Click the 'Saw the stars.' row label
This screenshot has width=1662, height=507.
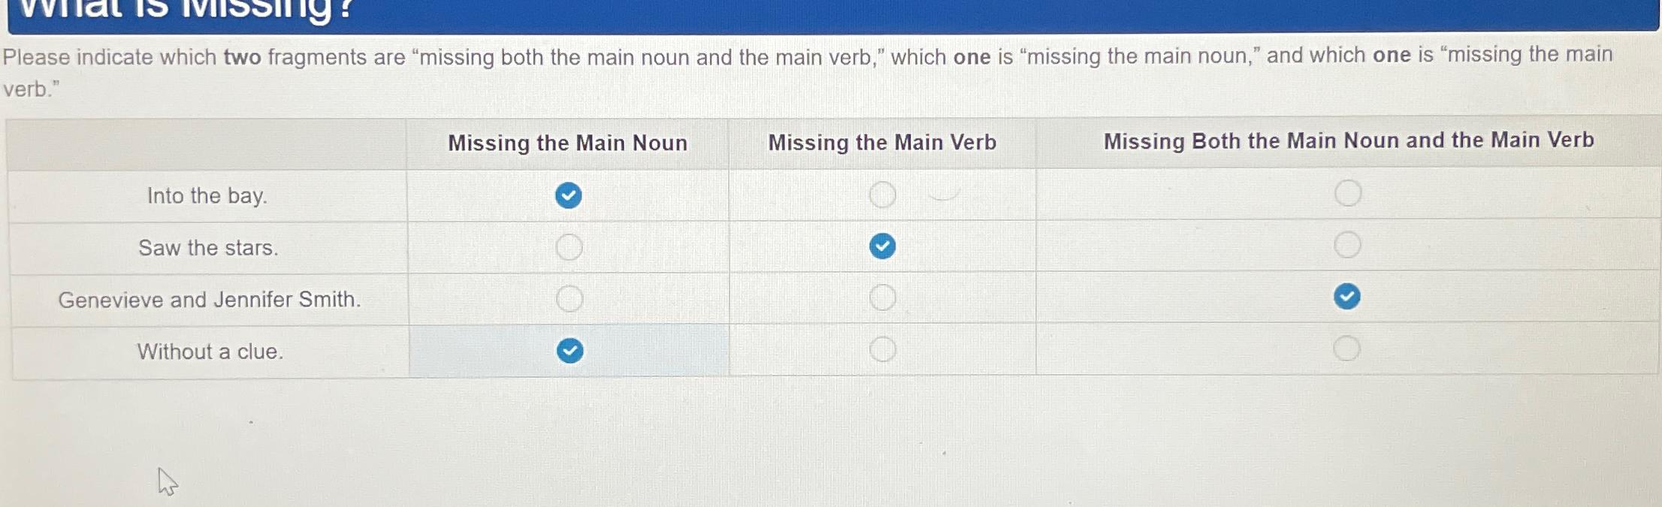tap(208, 248)
